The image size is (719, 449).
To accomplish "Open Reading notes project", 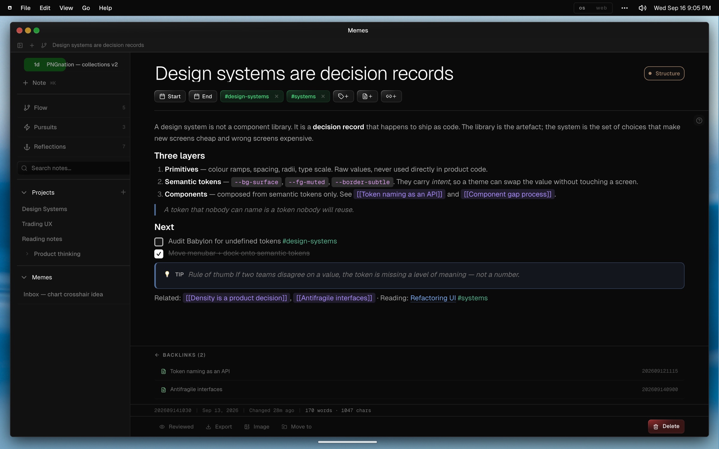I will (x=42, y=239).
